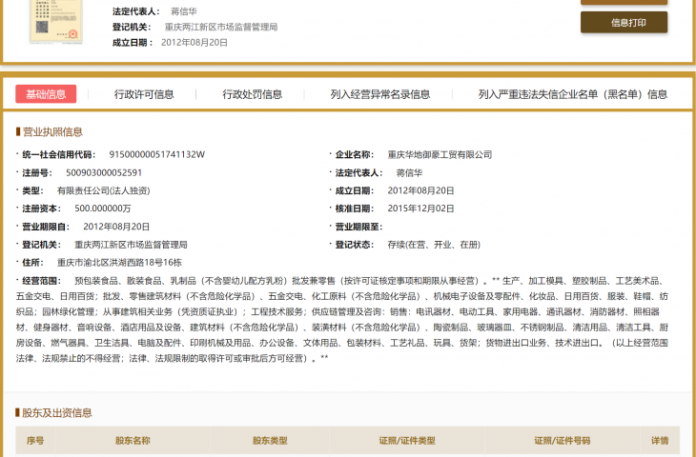
Task: Click approval date 2015年12月02日
Action: pos(420,209)
